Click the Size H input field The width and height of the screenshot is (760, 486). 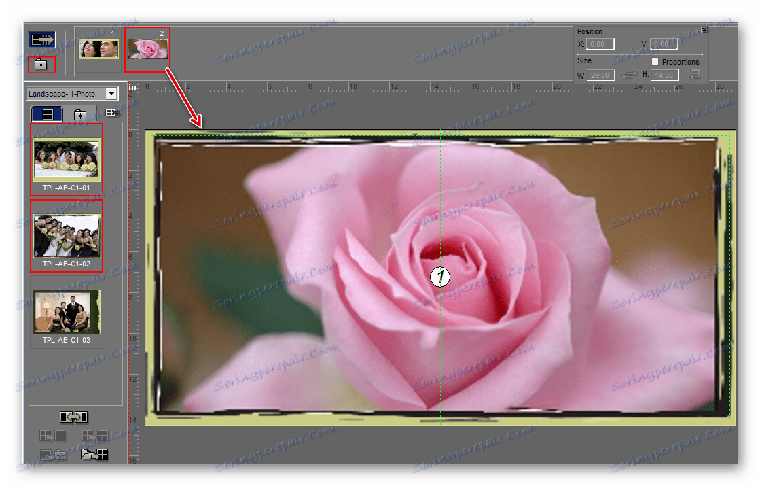pos(664,75)
